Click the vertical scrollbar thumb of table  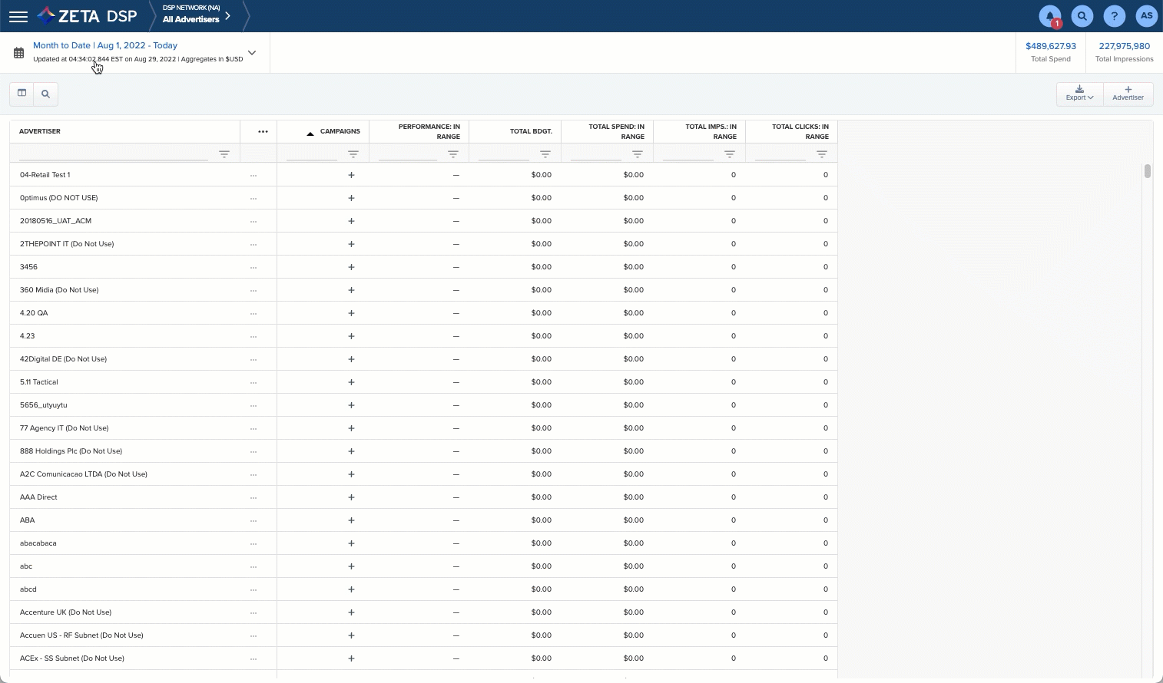(x=1147, y=171)
